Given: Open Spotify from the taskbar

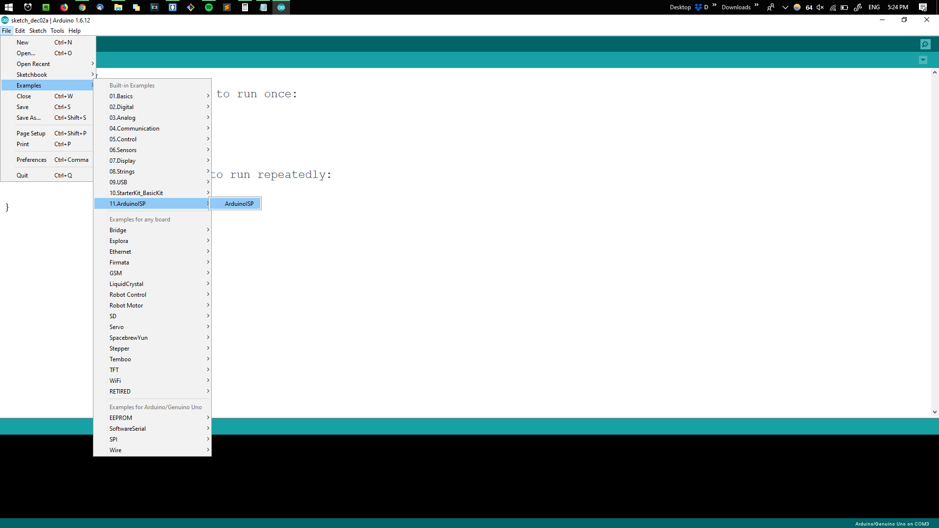Looking at the screenshot, I should (209, 7).
